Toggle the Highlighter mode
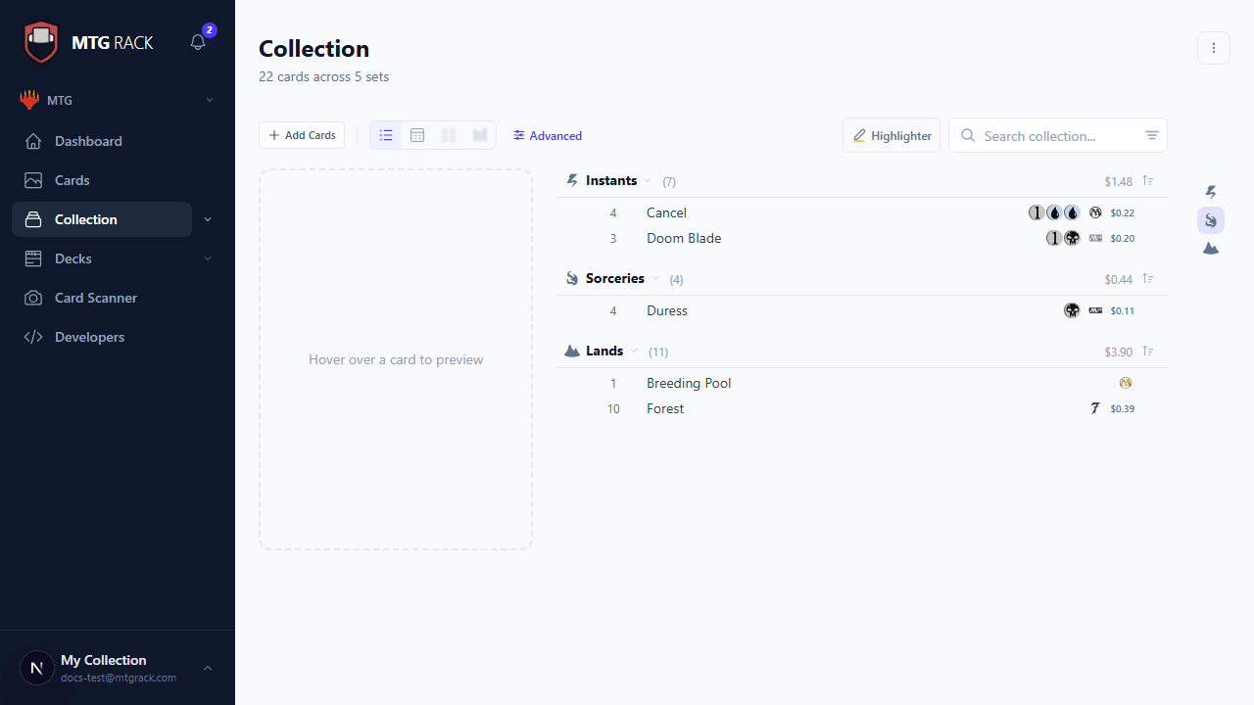The image size is (1254, 705). [891, 135]
